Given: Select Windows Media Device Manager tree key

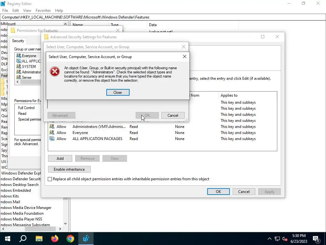Looking at the screenshot, I should click(x=26, y=207).
